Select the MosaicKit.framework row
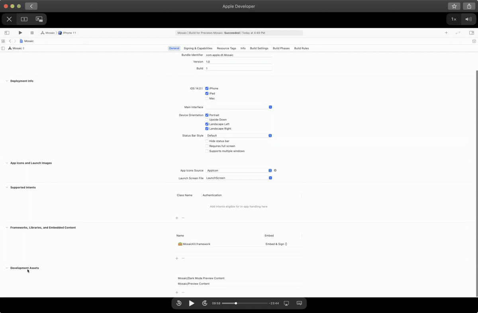This screenshot has height=313, width=478. pos(239,244)
